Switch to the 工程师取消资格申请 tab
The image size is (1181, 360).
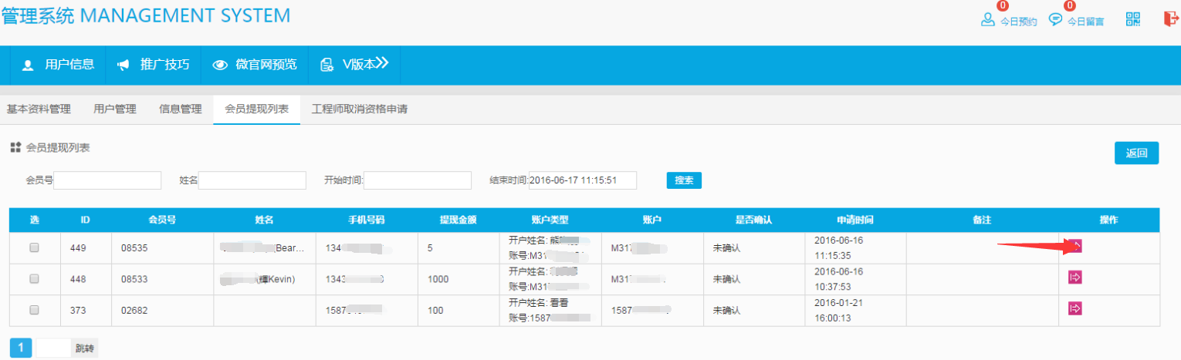point(359,109)
